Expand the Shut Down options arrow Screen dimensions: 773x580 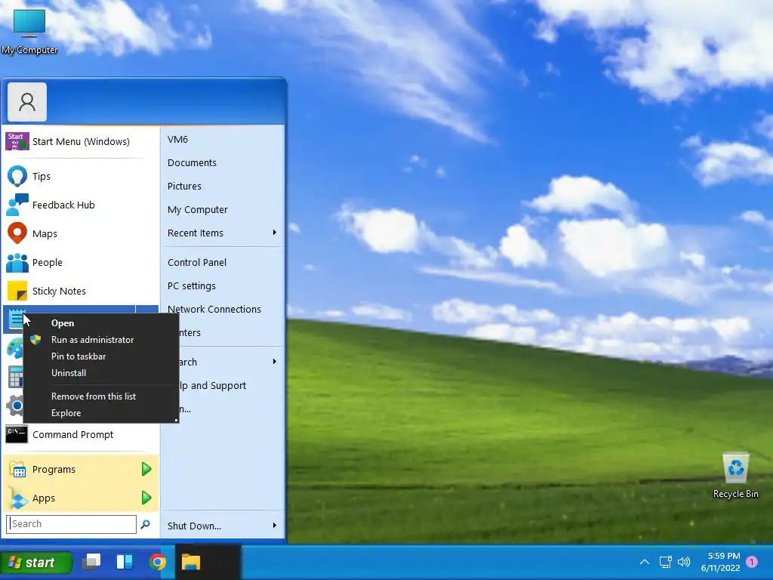275,526
